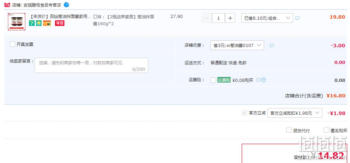Click the Tmall logo beside the store name
Screen dimensions: 350x163
pos(7,5)
